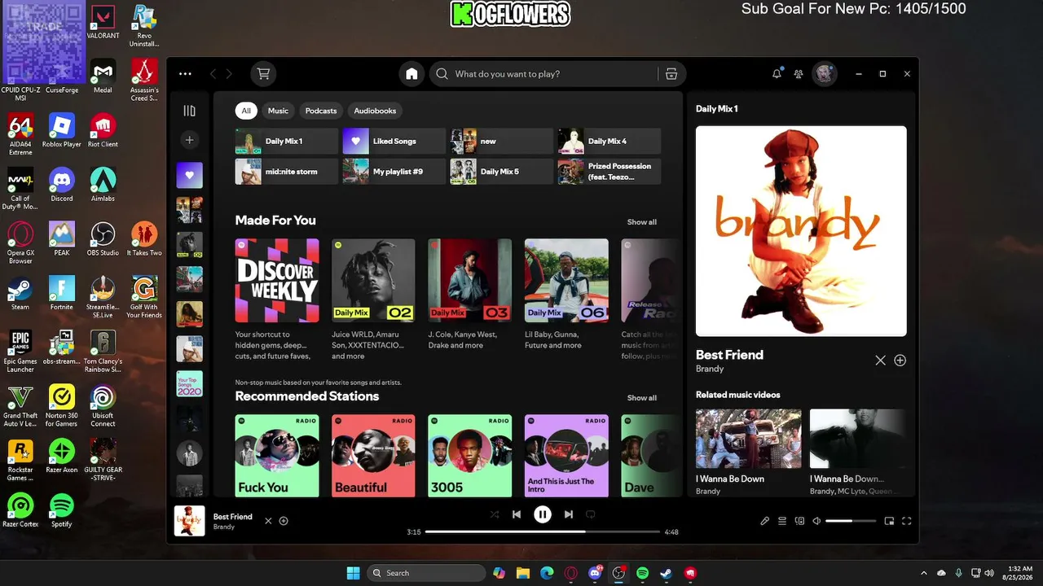Go to Spotify Home with the house icon
Viewport: 1043px width, 586px height.
(x=411, y=74)
